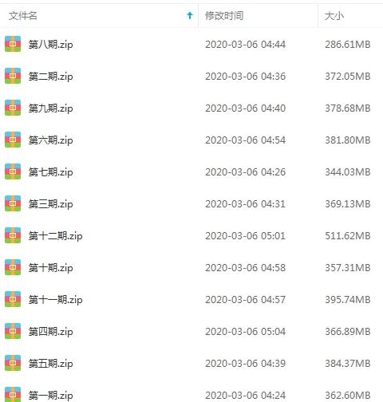Viewport: 383px width, 402px height.
Task: Click the archive icon of 第三期.zip
Action: tap(13, 203)
